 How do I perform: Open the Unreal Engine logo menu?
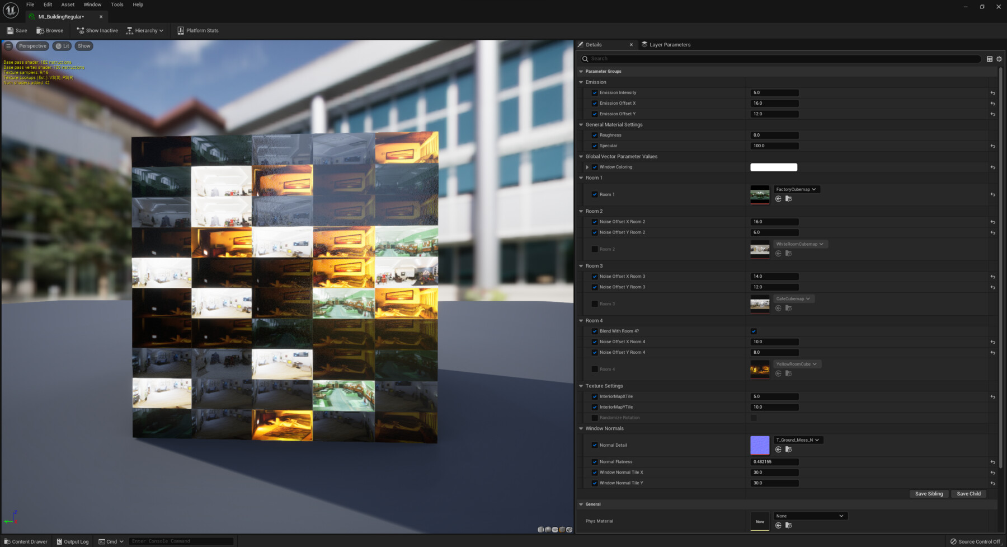tap(11, 10)
